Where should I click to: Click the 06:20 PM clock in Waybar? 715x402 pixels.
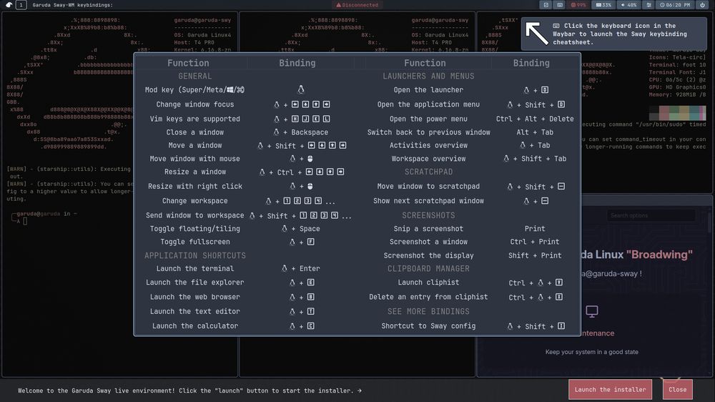pos(676,5)
